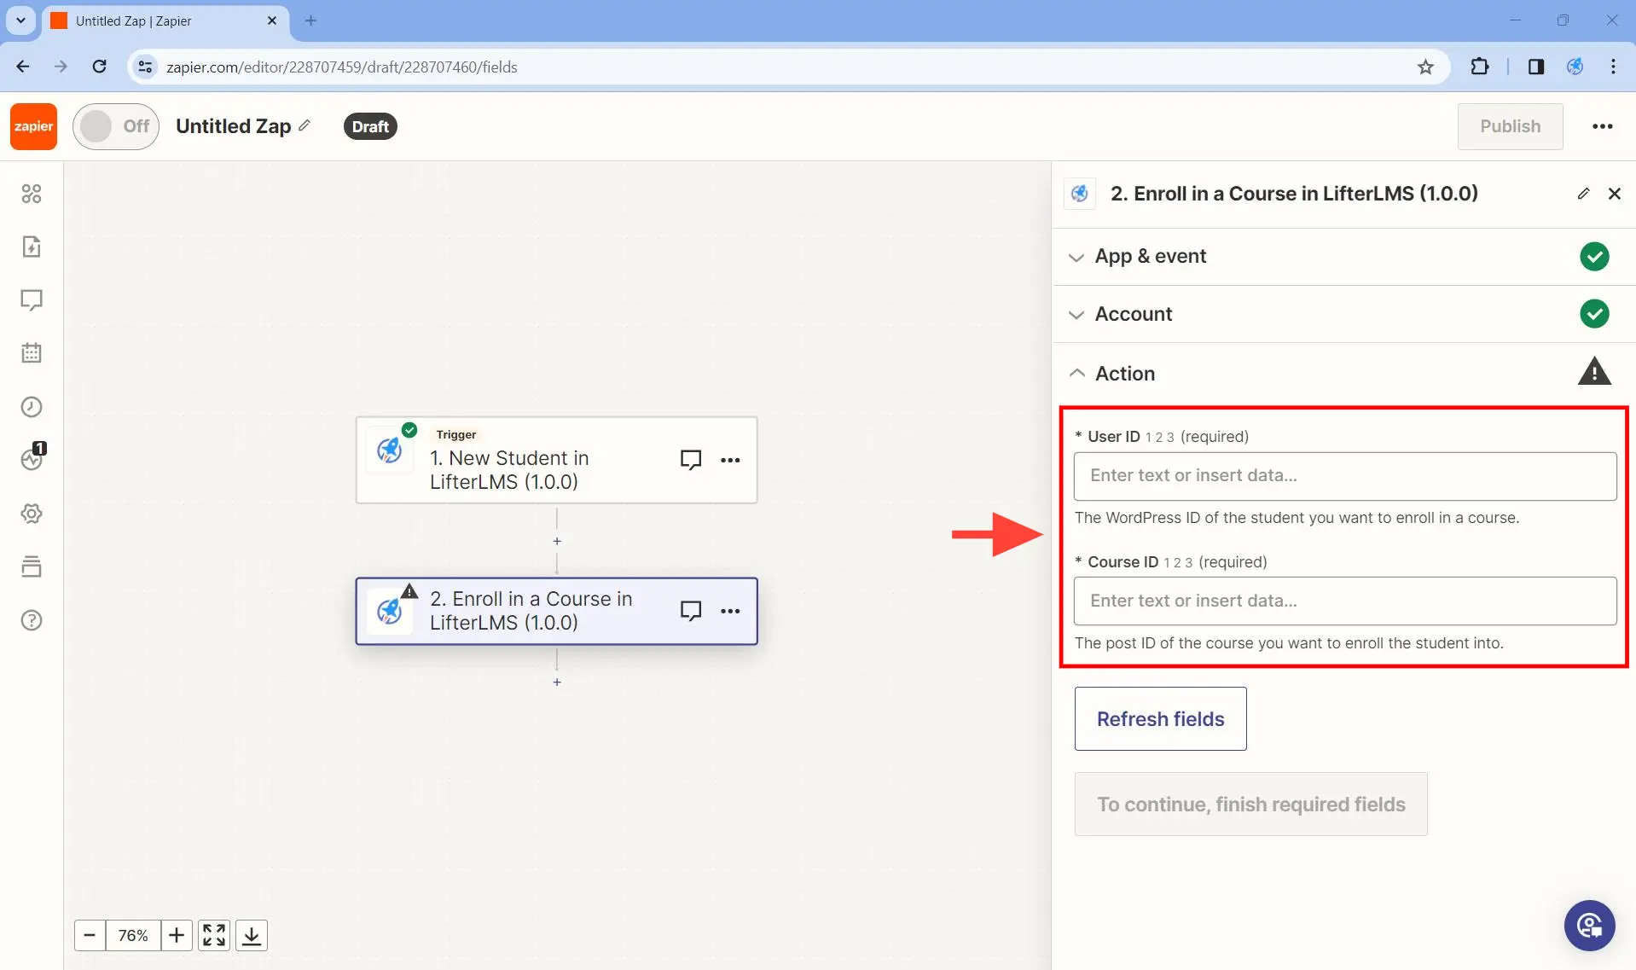Click the Publish button

coord(1510,126)
